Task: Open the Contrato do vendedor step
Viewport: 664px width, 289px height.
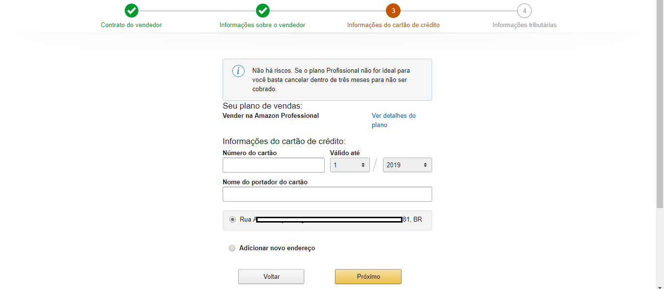Action: (x=131, y=25)
